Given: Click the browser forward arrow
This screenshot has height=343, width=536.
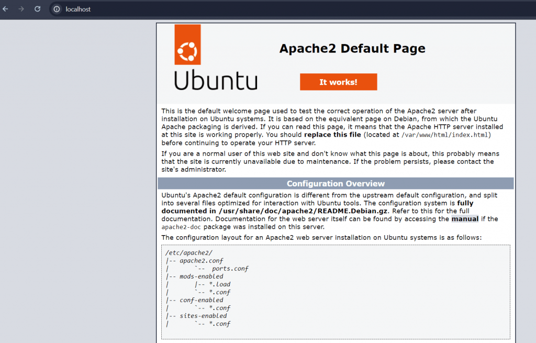Looking at the screenshot, I should pyautogui.click(x=21, y=9).
